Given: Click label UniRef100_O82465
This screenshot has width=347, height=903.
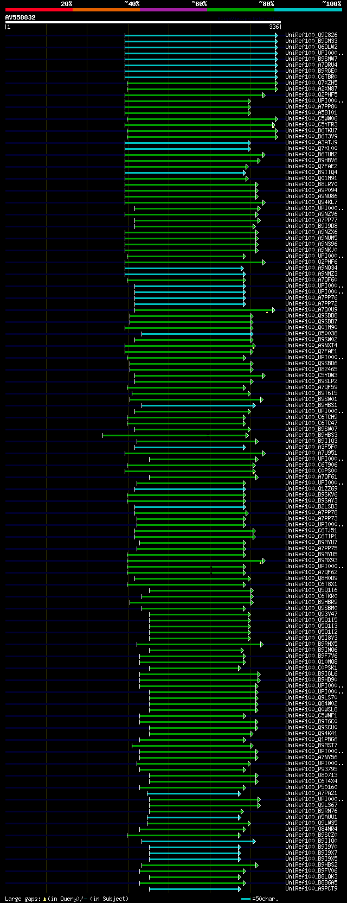Looking at the screenshot, I should [x=311, y=370].
